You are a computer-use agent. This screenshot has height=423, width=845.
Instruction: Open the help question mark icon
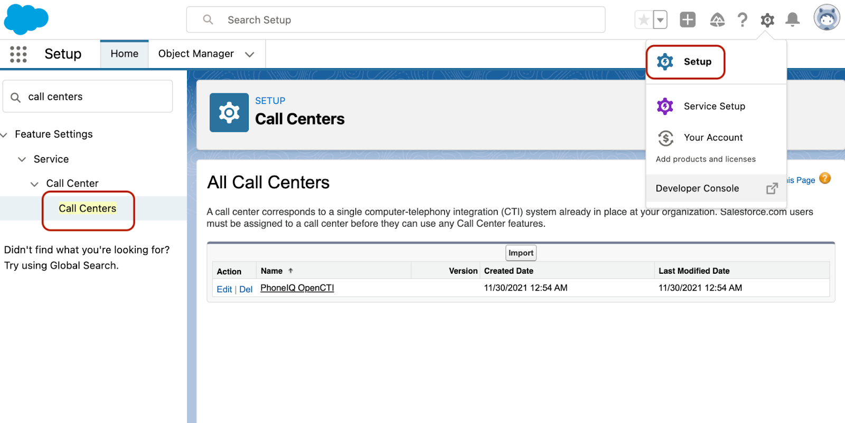coord(742,20)
